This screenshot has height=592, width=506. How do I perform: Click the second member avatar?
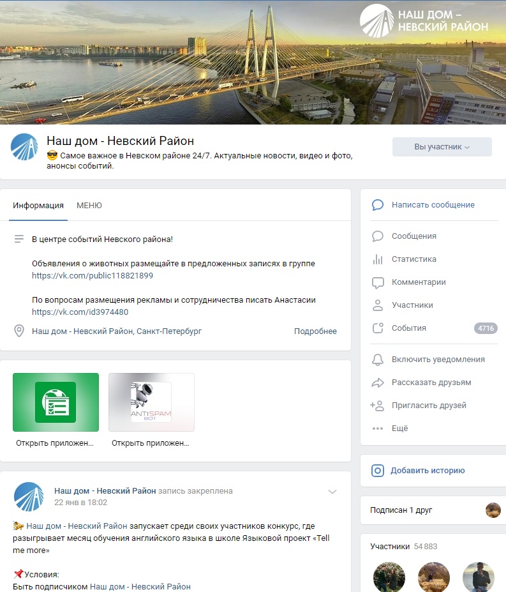tap(434, 577)
